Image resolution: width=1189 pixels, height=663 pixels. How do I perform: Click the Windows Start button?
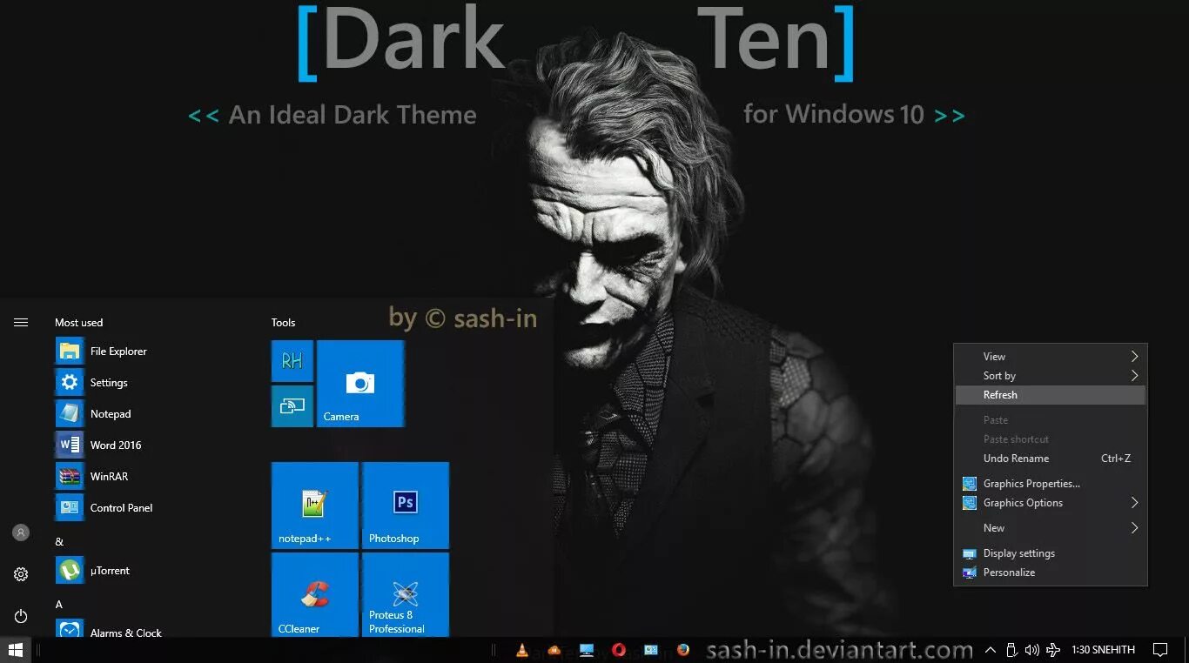coord(16,650)
